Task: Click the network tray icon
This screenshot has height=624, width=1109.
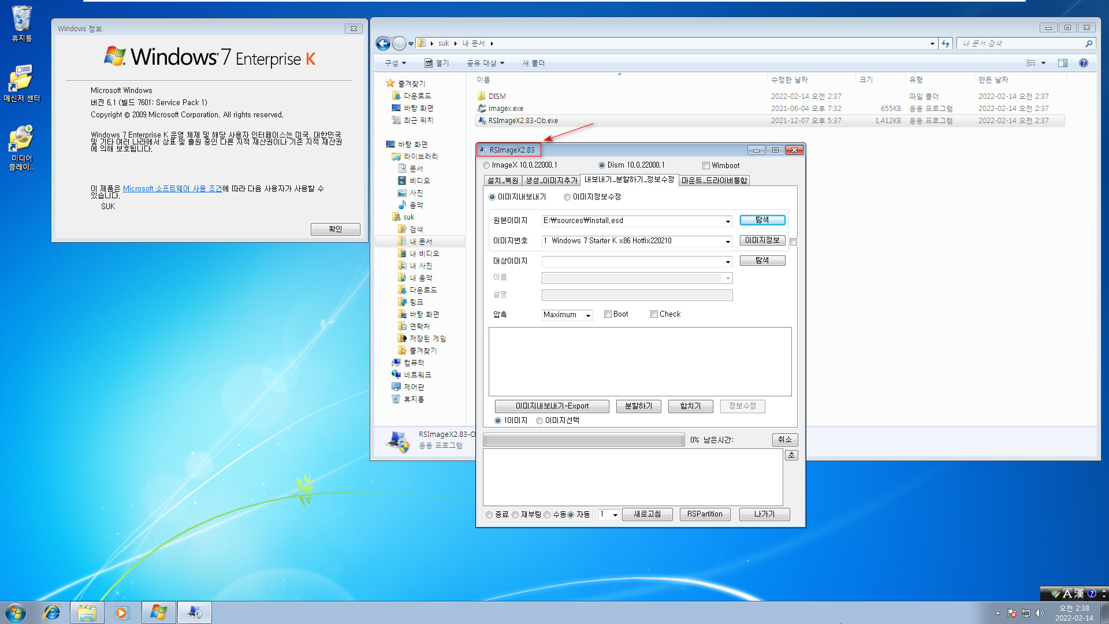Action: (x=1026, y=613)
